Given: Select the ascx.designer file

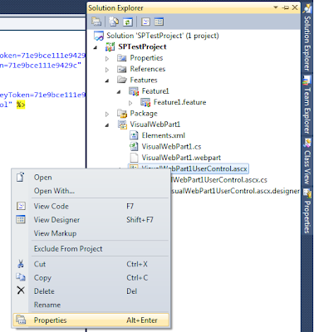Looking at the screenshot, I should point(235,191).
